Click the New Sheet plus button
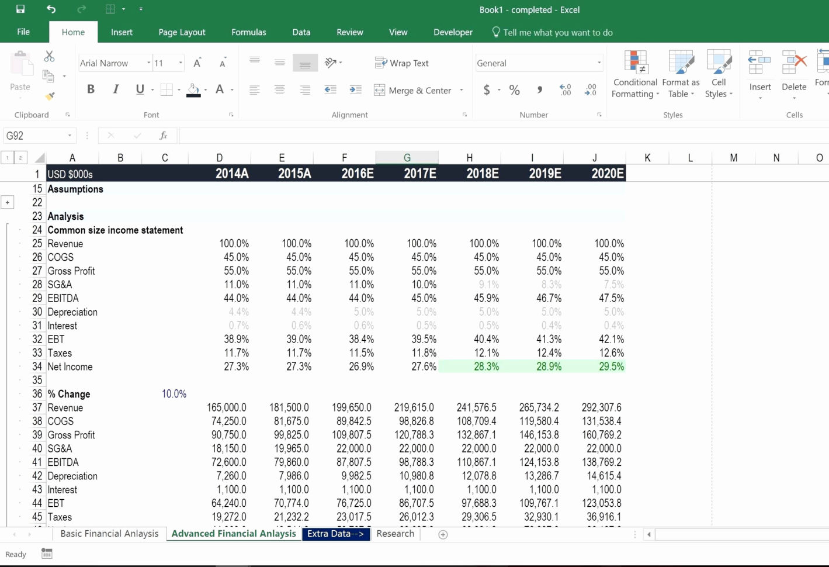The image size is (829, 567). click(443, 534)
